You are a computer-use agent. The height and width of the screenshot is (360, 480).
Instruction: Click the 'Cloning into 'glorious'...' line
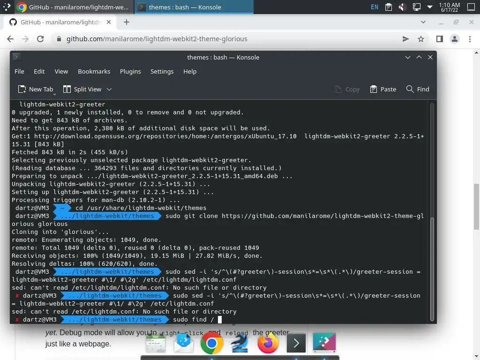coord(60,232)
